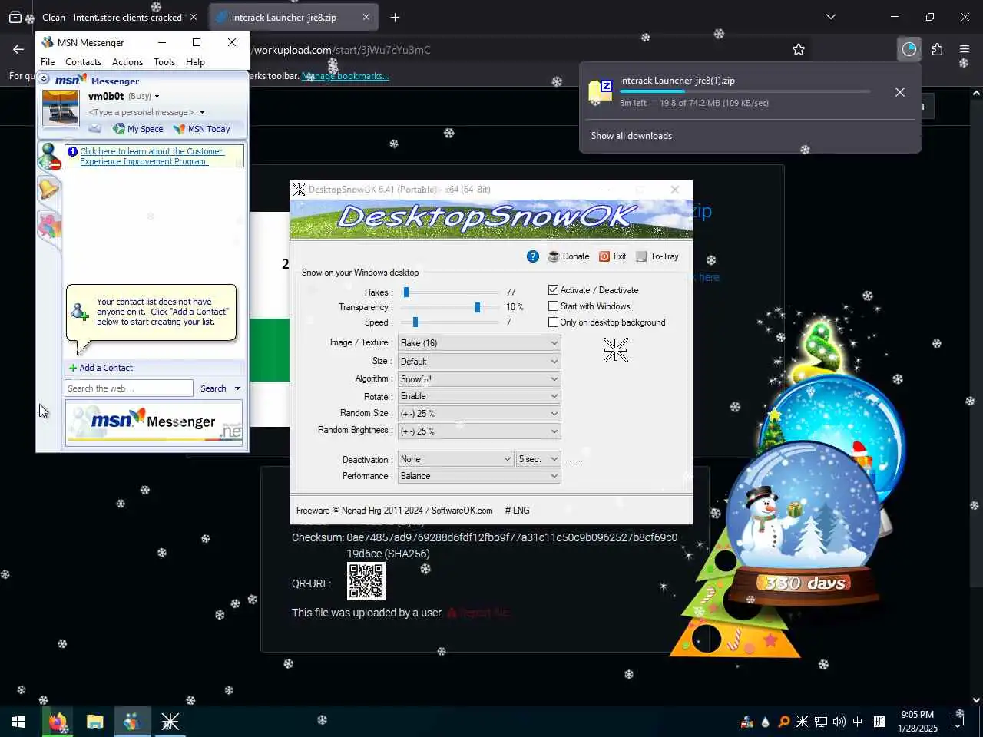Click the Search the web input field
This screenshot has width=983, height=737.
coord(129,388)
